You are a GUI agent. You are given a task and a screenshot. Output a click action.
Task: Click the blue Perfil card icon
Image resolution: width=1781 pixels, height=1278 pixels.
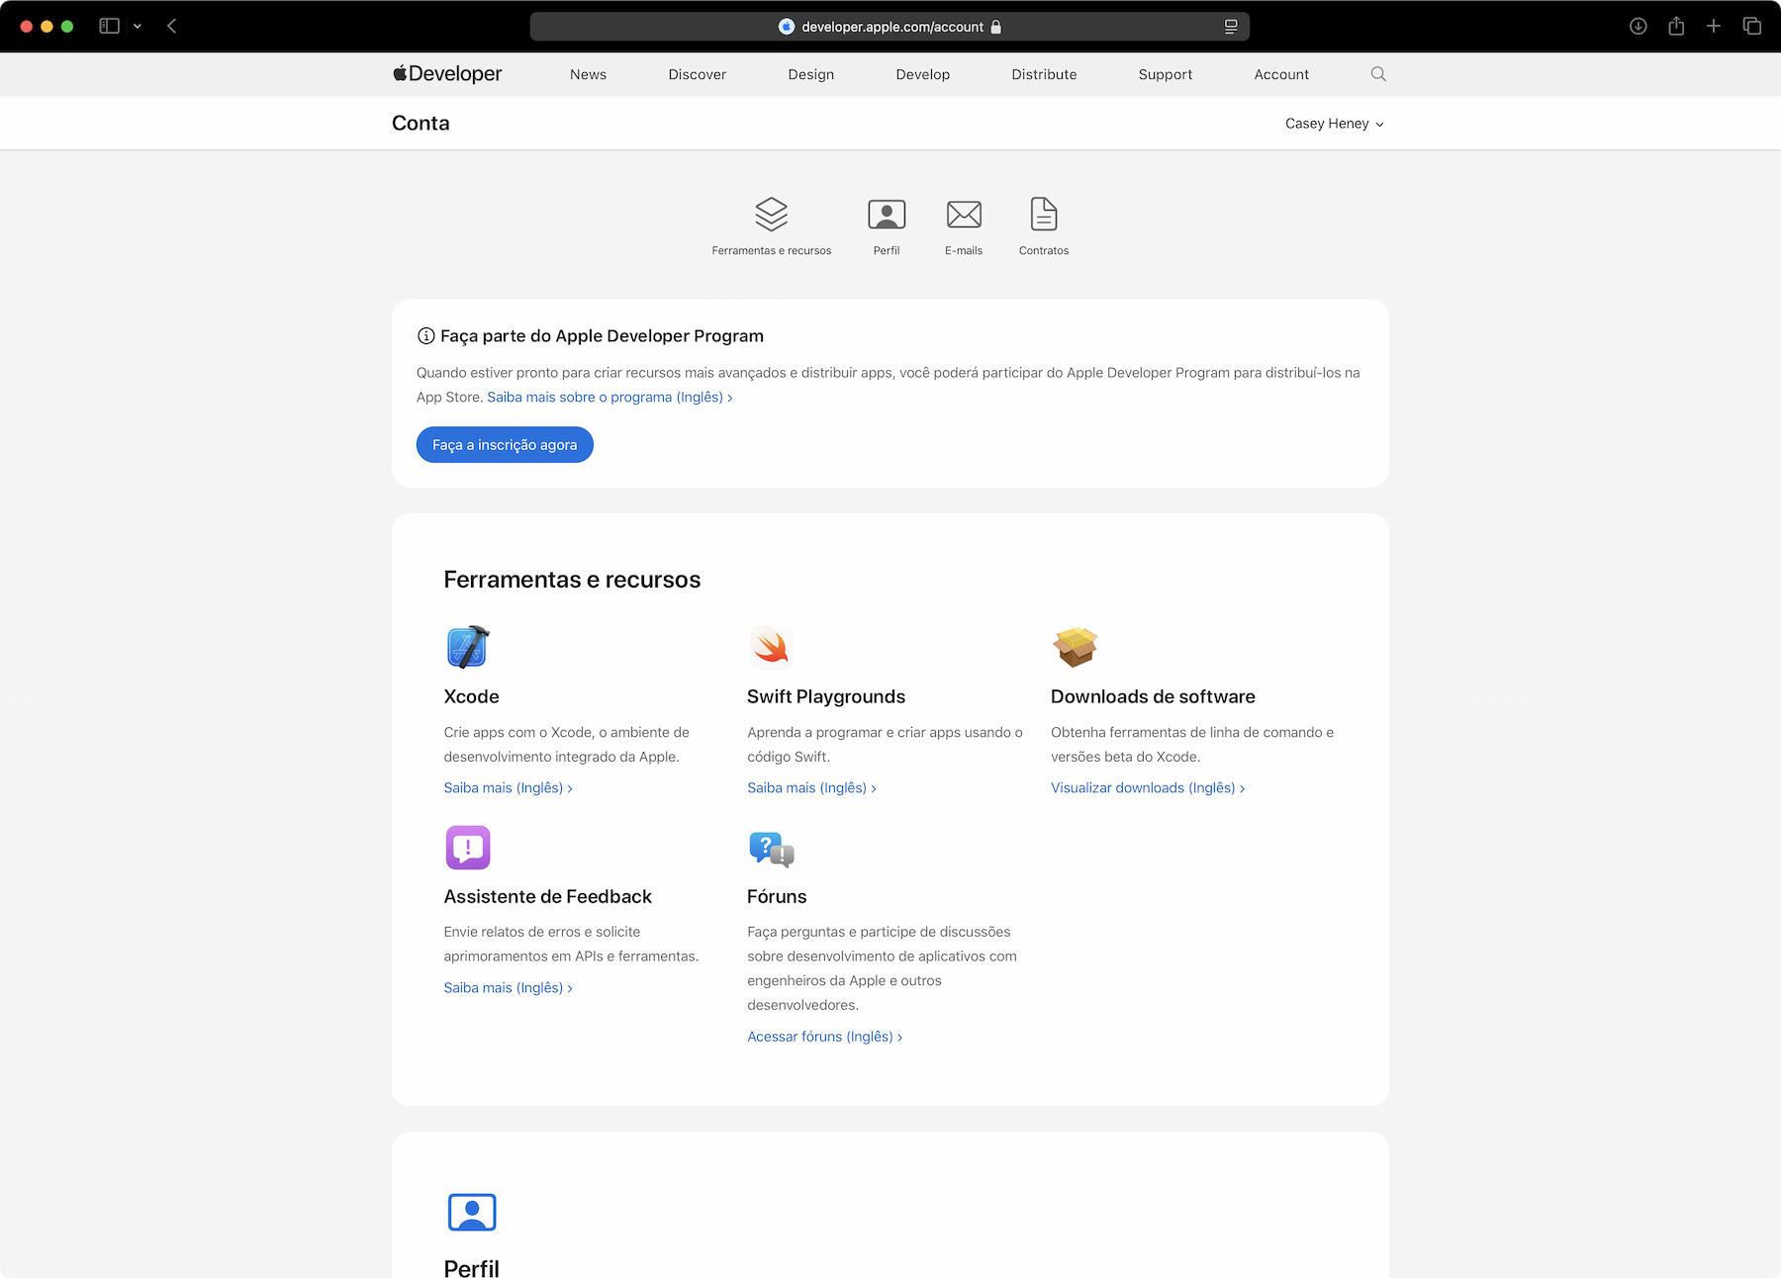click(472, 1212)
